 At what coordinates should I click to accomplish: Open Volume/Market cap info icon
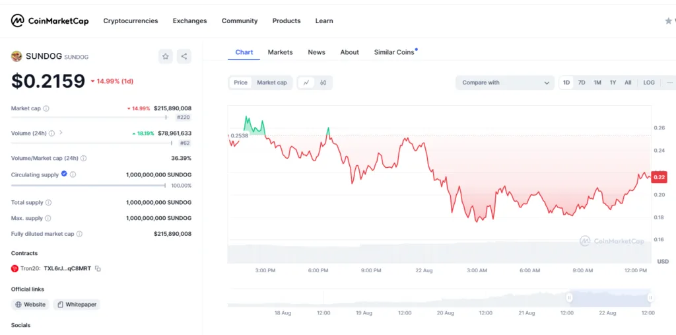pos(84,159)
